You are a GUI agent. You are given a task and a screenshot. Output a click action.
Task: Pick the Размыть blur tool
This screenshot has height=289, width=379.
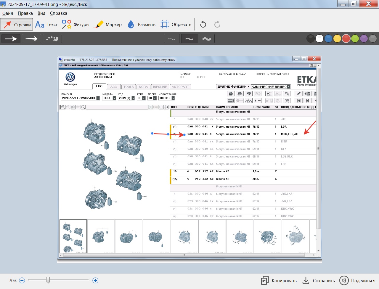(142, 25)
